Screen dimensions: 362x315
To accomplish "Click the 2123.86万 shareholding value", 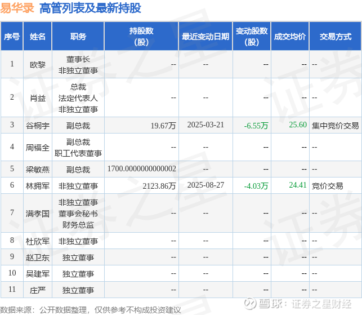I will [159, 186].
